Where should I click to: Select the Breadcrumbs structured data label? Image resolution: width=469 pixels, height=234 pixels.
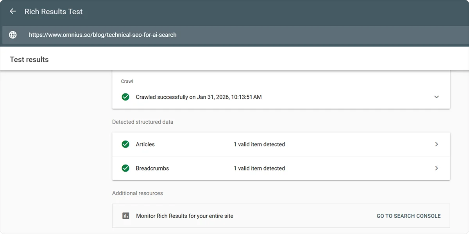152,168
